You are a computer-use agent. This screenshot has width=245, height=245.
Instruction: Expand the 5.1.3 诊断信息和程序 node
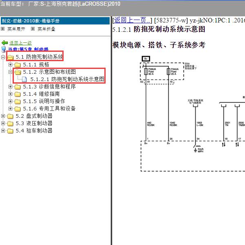pos(10,86)
